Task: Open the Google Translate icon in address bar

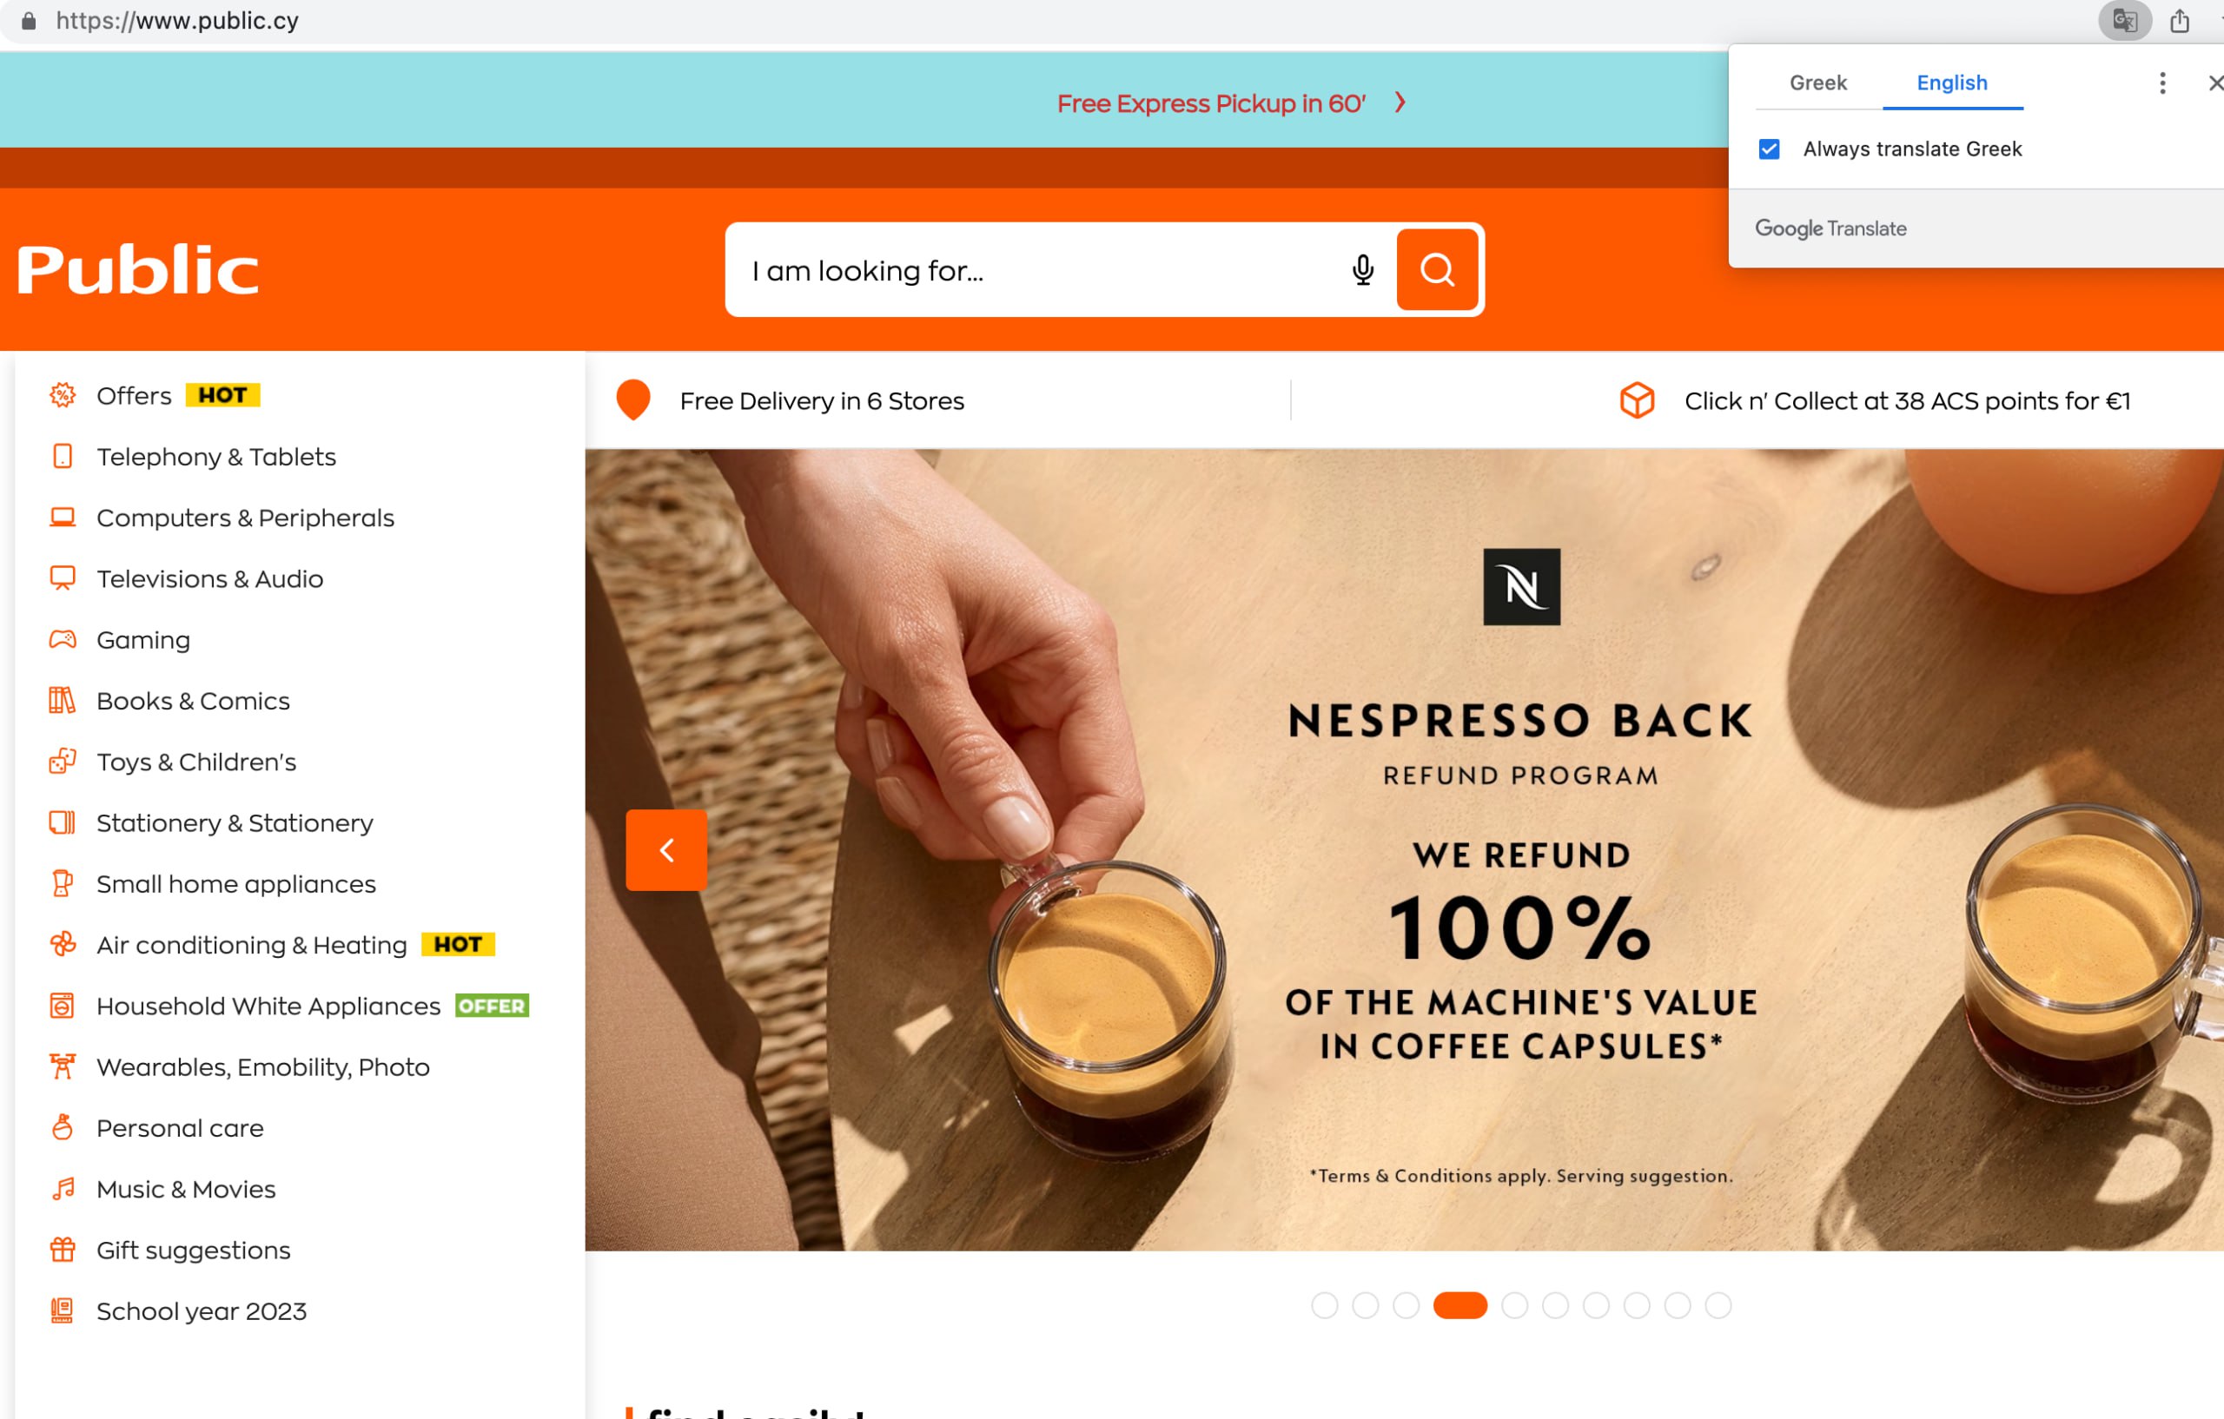Action: tap(2124, 20)
